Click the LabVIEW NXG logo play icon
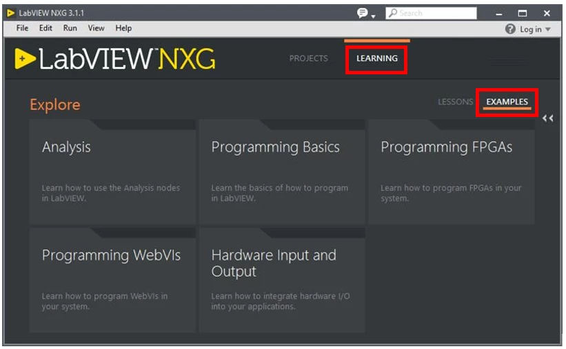566x349 pixels. tap(25, 59)
